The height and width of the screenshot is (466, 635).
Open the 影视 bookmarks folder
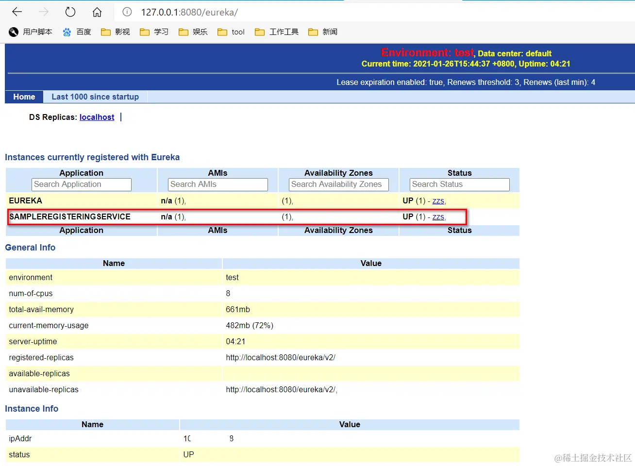pyautogui.click(x=116, y=32)
